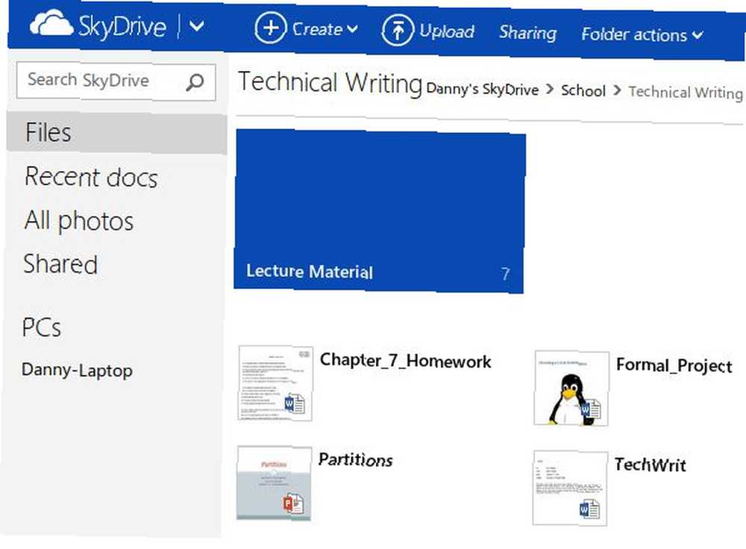This screenshot has width=746, height=549.
Task: Click the SkyDrive wordmark text
Action: click(x=123, y=25)
